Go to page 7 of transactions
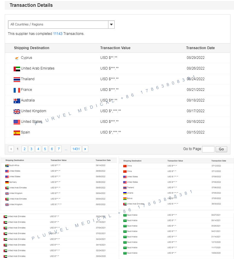This screenshot has height=259, width=234. point(59,149)
